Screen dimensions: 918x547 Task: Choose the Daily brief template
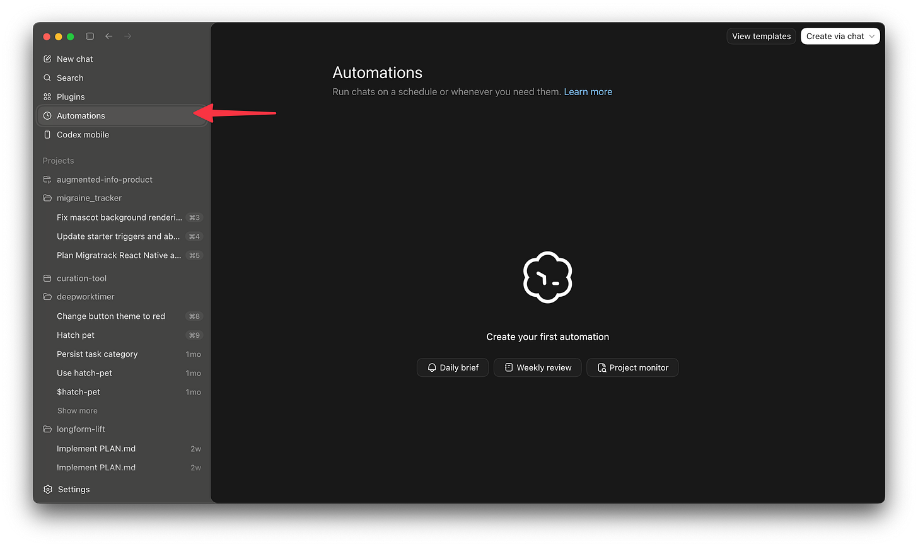pos(453,368)
